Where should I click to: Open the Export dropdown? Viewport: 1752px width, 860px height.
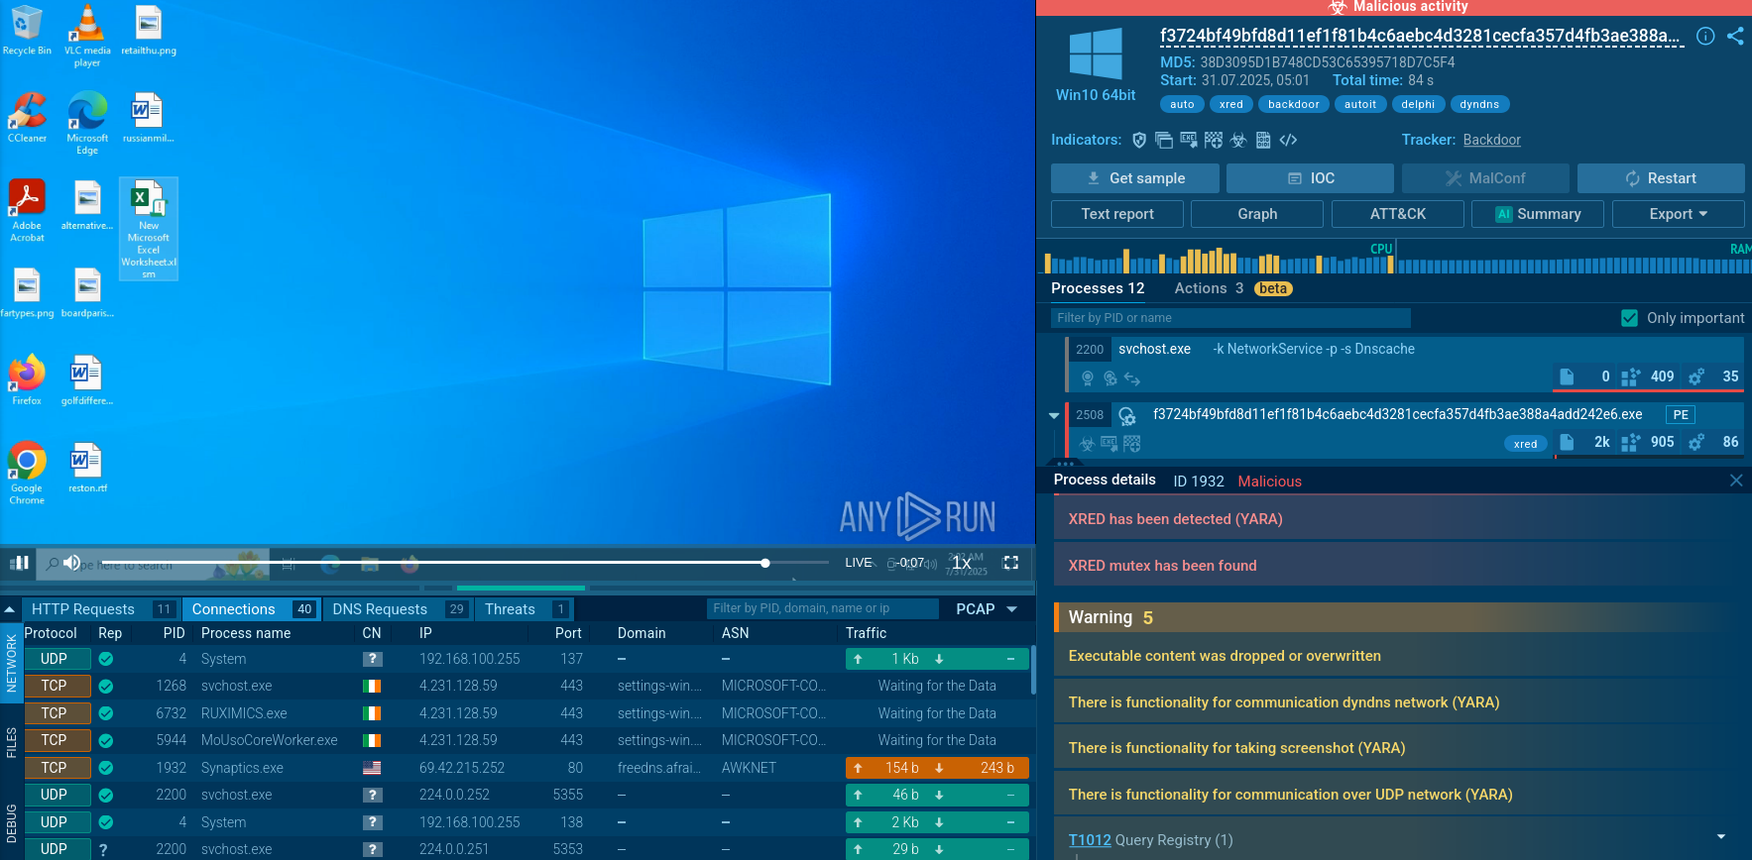coord(1678,214)
